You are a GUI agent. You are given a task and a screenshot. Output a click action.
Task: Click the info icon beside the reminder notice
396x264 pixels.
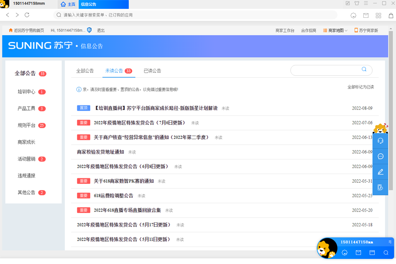[x=79, y=90]
